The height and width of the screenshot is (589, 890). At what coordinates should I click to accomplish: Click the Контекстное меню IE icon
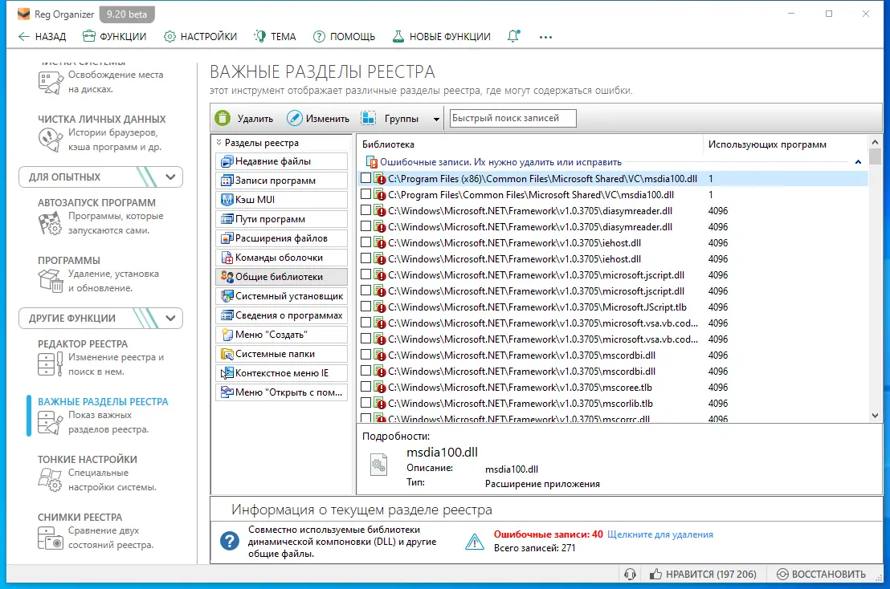coord(227,373)
